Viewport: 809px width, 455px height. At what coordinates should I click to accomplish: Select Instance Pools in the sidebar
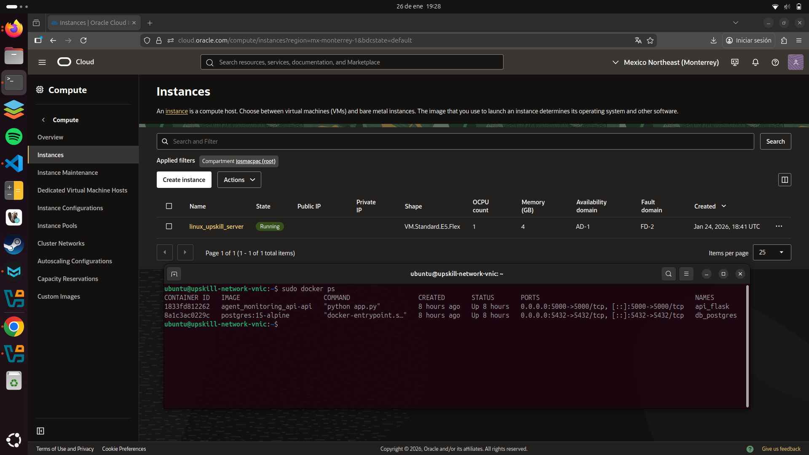[57, 225]
